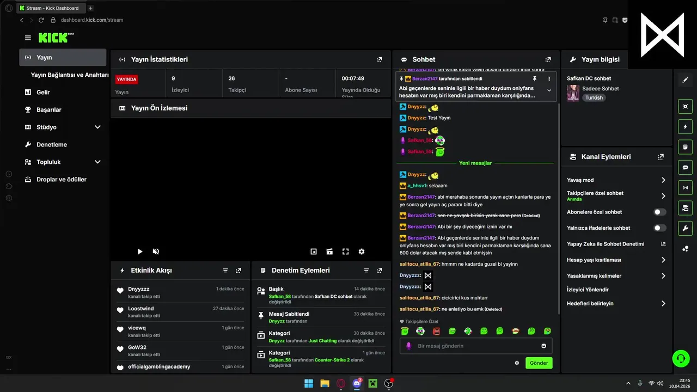Click the note document icon in right sidebar
697x392 pixels.
(x=686, y=147)
